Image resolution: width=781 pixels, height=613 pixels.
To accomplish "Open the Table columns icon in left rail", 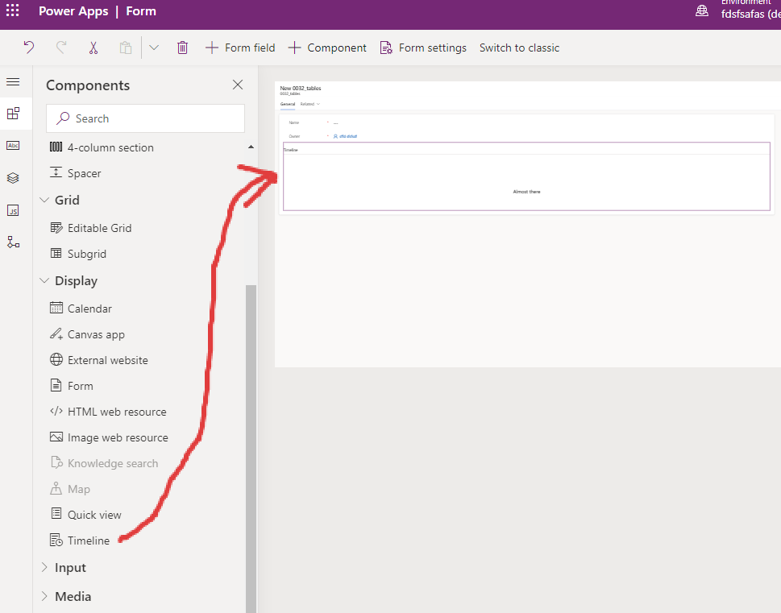I will (x=13, y=145).
